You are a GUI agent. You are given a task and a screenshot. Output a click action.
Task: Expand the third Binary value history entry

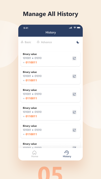tap(74, 94)
